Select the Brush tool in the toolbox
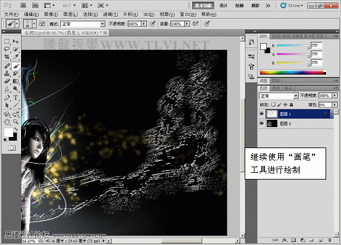Screen dimensions: 341x245 (x=15, y=65)
